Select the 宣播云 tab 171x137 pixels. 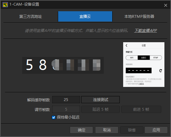coord(85,17)
